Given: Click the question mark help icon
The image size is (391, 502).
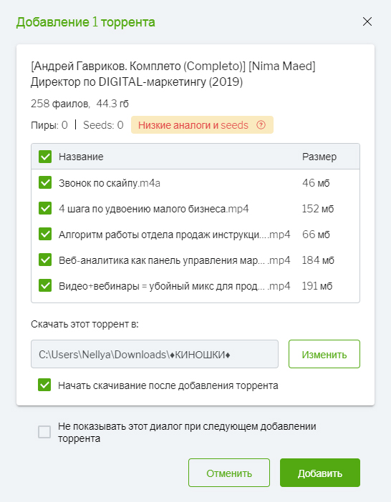Looking at the screenshot, I should click(261, 125).
